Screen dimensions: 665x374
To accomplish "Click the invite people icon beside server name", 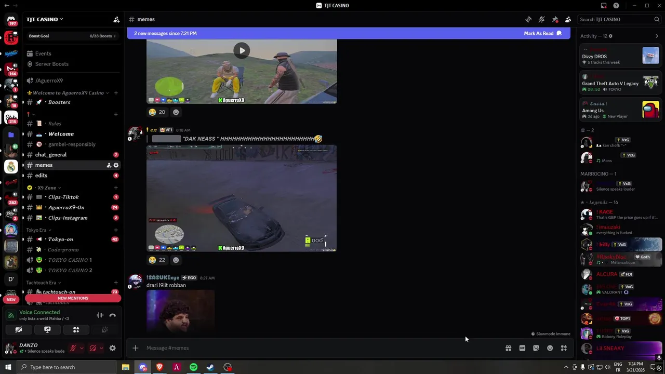I will tap(116, 19).
